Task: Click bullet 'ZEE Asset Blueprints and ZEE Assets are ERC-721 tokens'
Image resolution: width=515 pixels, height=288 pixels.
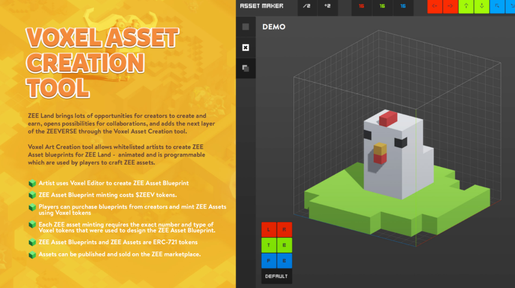Action: [x=118, y=242]
